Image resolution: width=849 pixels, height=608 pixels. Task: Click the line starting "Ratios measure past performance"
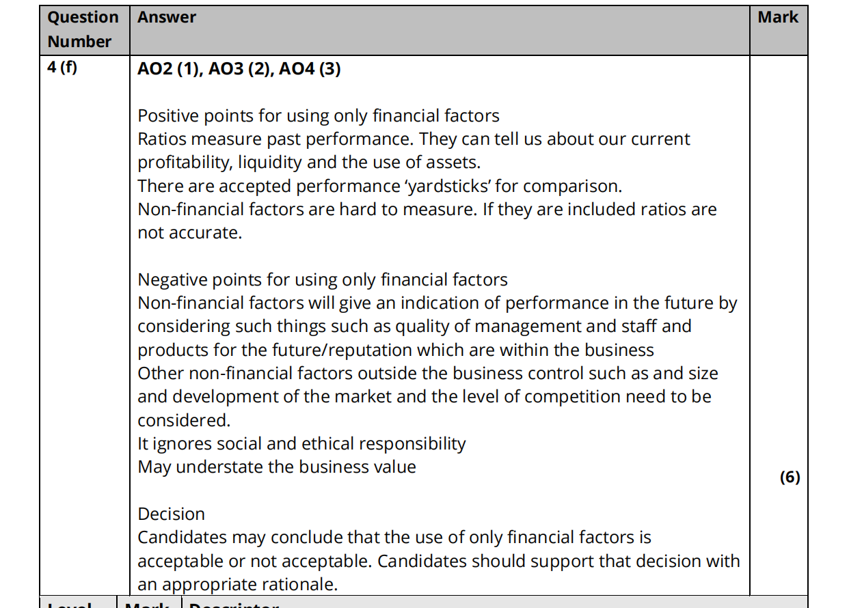(414, 139)
